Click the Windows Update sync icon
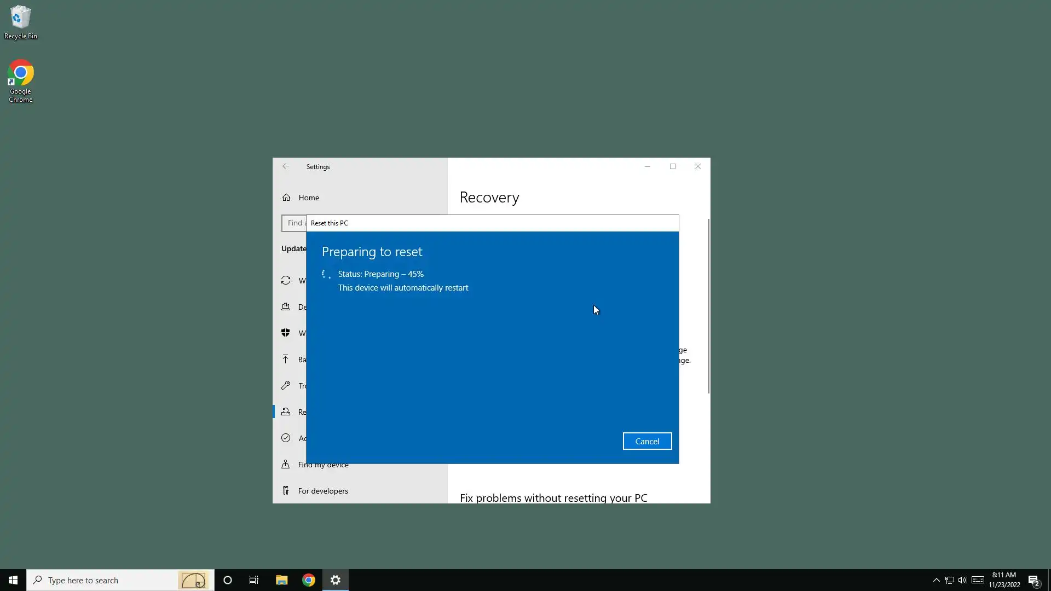Screen dimensions: 1051x591 click(286, 281)
